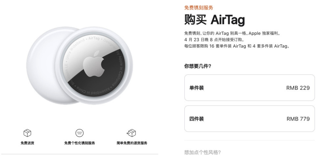Click the 想加点个性风格? section heading
This screenshot has width=329, height=160.
point(202,152)
